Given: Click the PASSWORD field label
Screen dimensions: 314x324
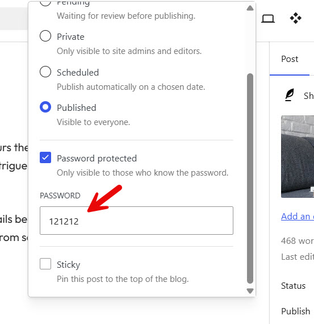Looking at the screenshot, I should (60, 196).
